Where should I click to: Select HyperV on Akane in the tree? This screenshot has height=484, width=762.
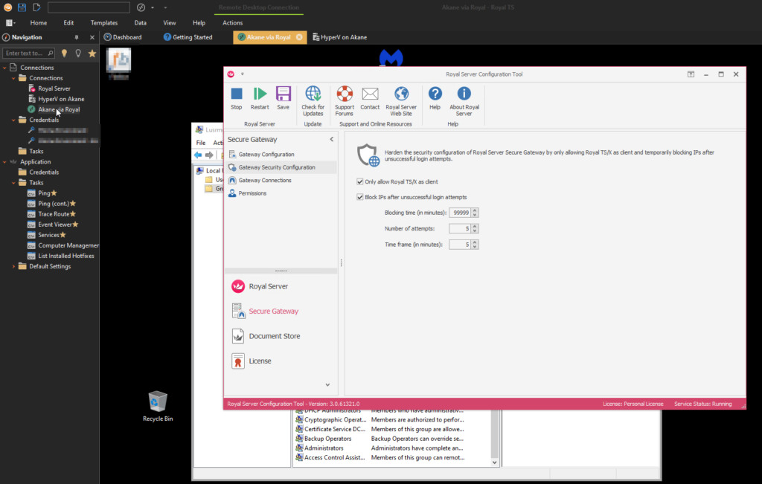[56, 99]
